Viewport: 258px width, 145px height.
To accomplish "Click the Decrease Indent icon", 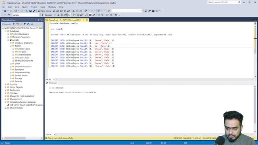I will click(x=108, y=15).
